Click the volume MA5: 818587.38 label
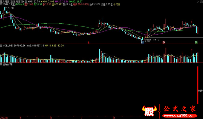 35,46
